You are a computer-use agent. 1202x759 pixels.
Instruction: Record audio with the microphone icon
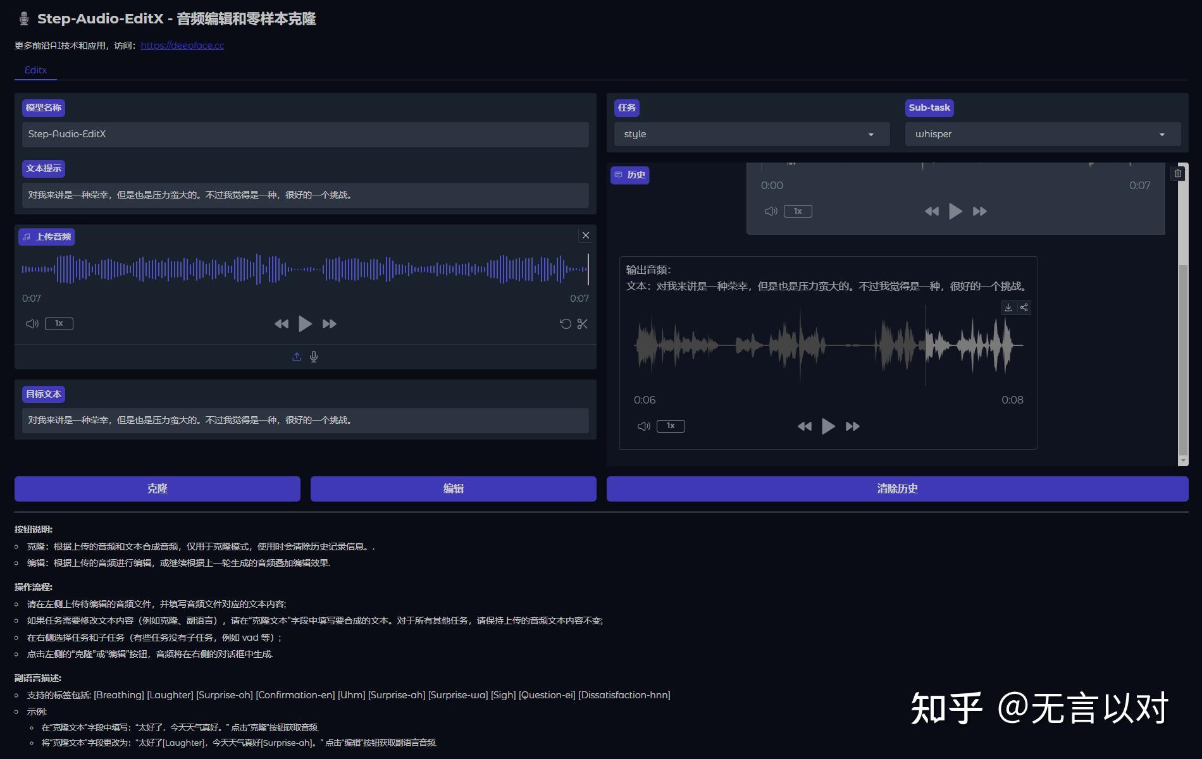tap(314, 356)
